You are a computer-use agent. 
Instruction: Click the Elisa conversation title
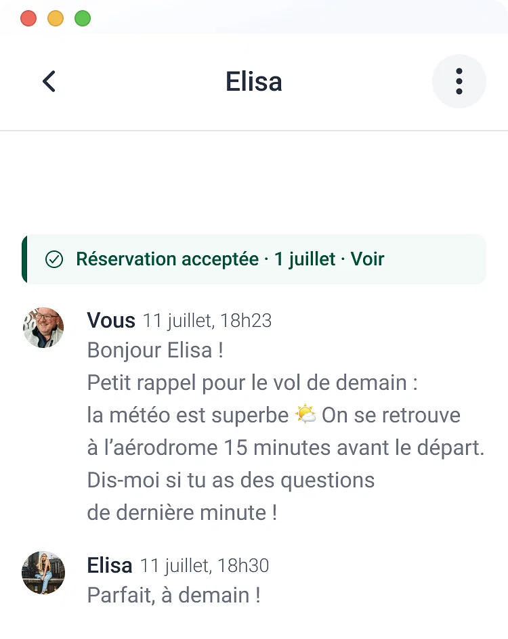[x=253, y=81]
